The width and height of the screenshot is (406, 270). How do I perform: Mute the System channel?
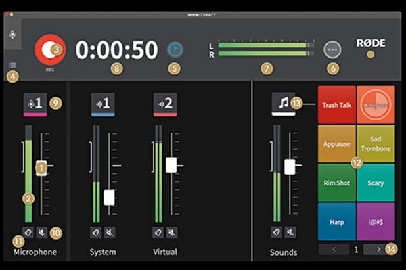110,233
